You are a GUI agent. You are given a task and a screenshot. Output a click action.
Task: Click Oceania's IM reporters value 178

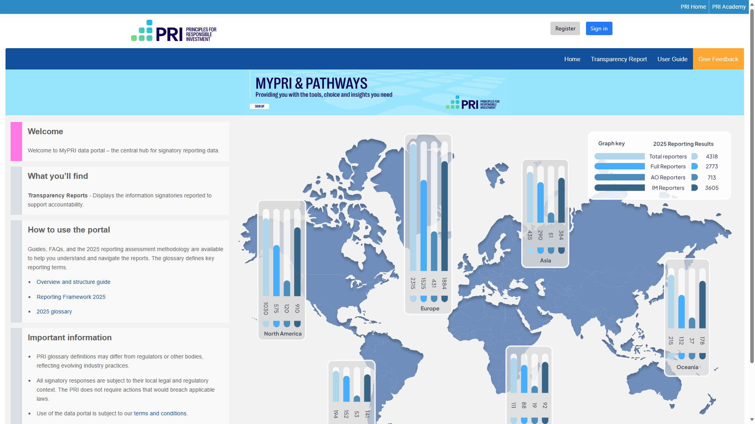(702, 340)
